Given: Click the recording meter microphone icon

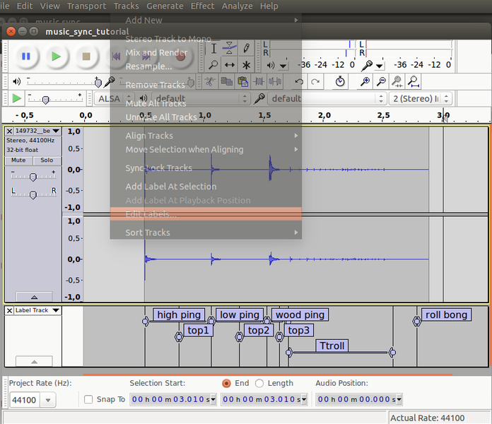Looking at the screenshot, I should pos(366,65).
